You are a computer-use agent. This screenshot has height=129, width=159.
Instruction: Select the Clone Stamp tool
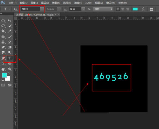pyautogui.click(x=3, y=42)
